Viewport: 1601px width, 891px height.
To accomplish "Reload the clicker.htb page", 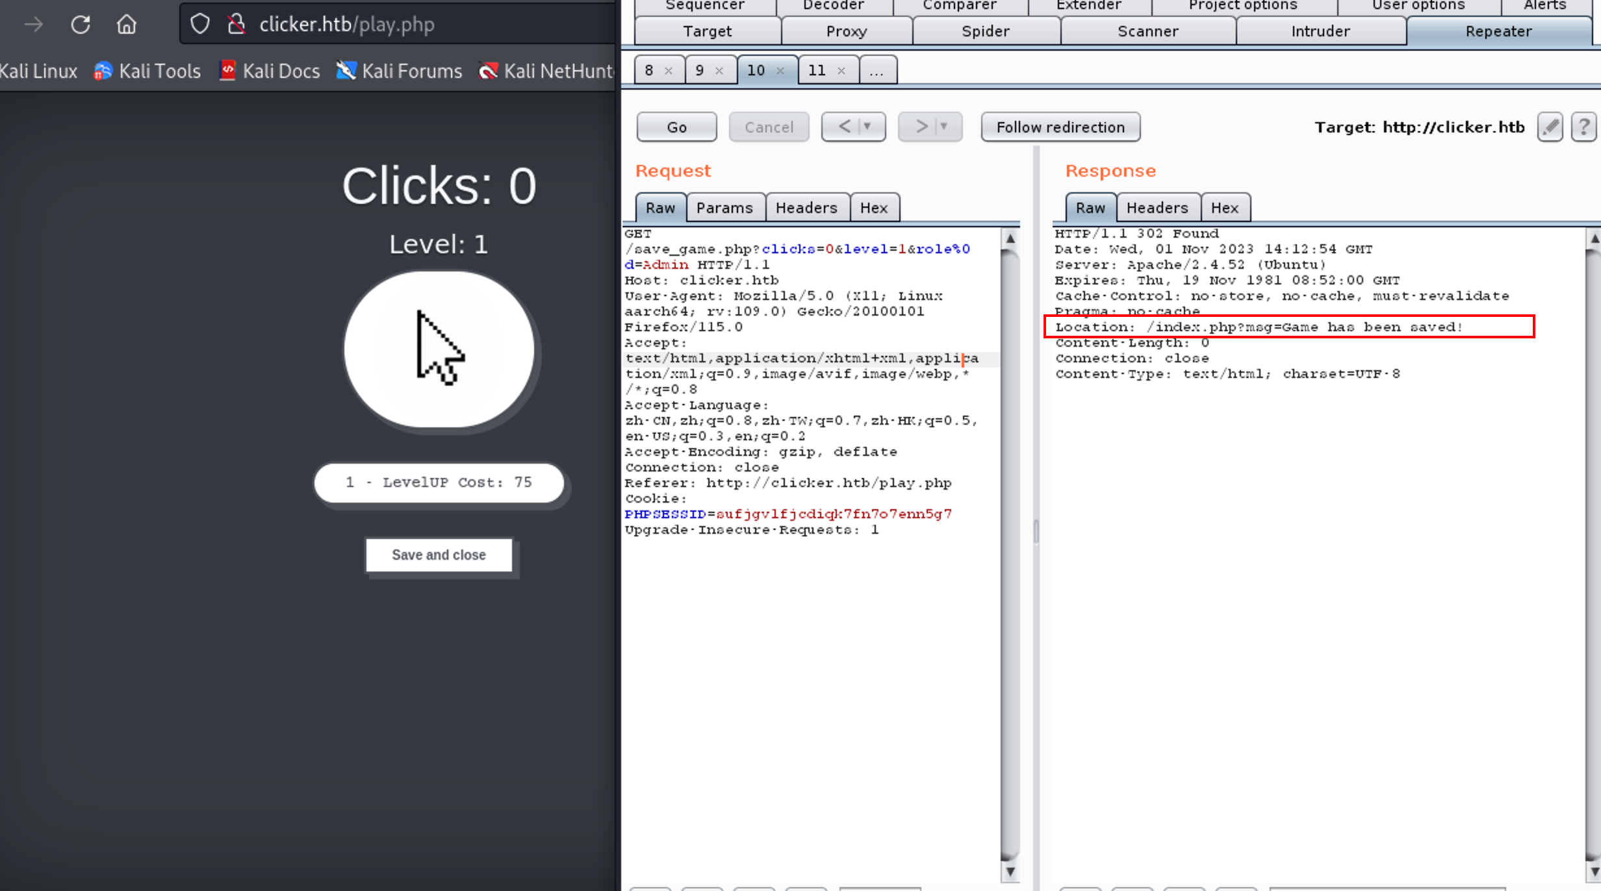I will click(81, 25).
